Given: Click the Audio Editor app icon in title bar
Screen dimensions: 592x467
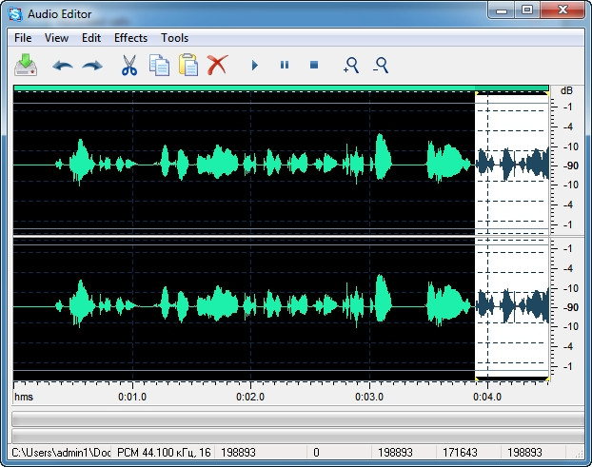Looking at the screenshot, I should [x=16, y=14].
